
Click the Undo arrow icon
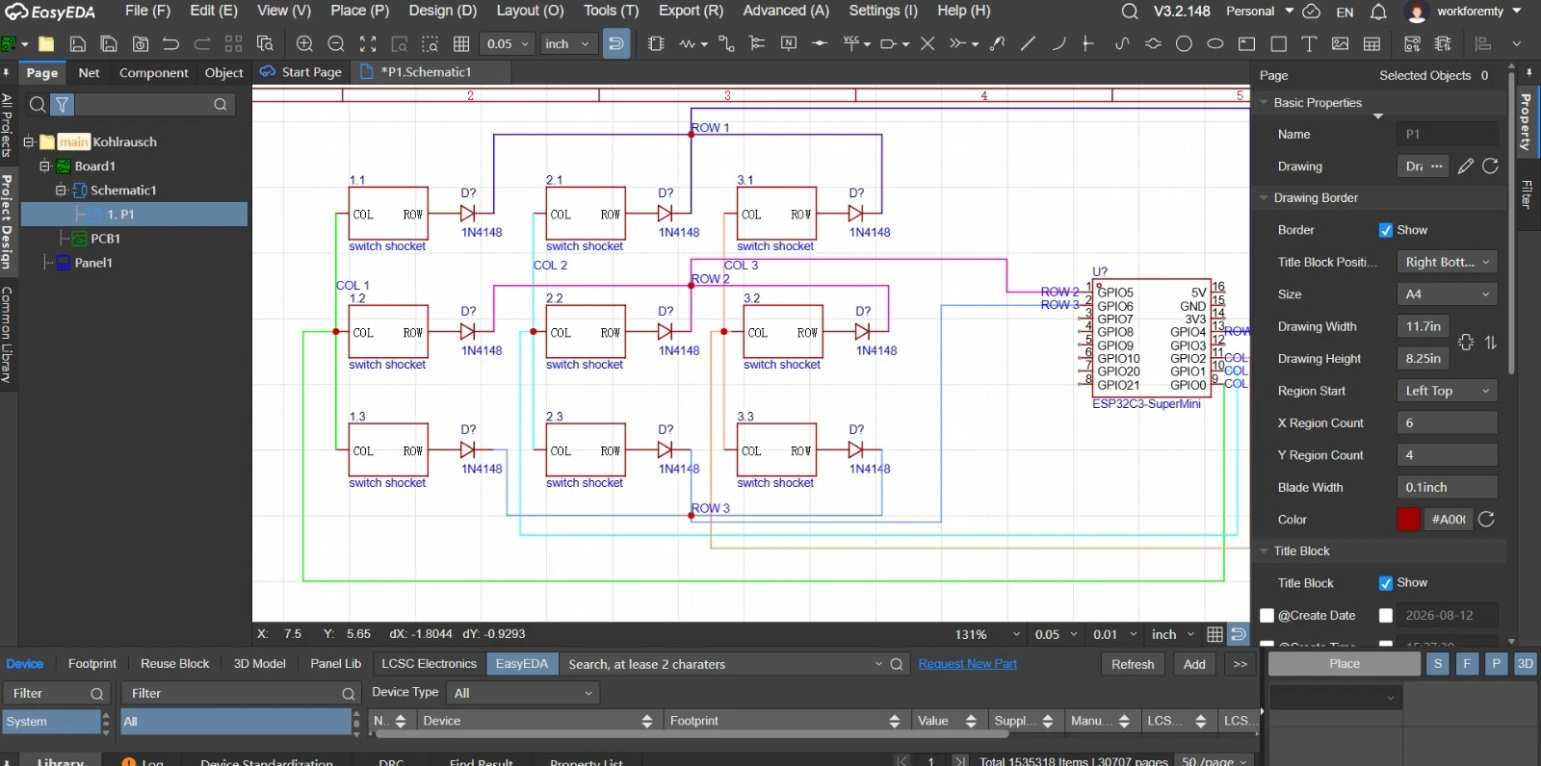click(x=171, y=44)
